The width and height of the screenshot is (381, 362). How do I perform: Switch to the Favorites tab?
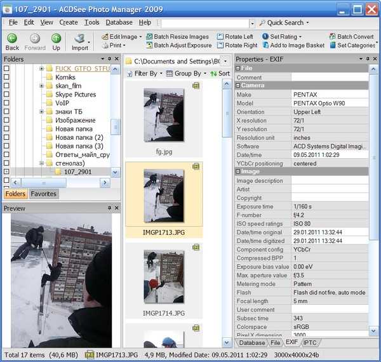(x=43, y=194)
